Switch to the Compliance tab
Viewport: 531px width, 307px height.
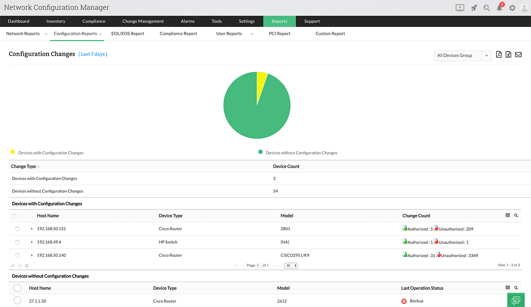tap(94, 21)
